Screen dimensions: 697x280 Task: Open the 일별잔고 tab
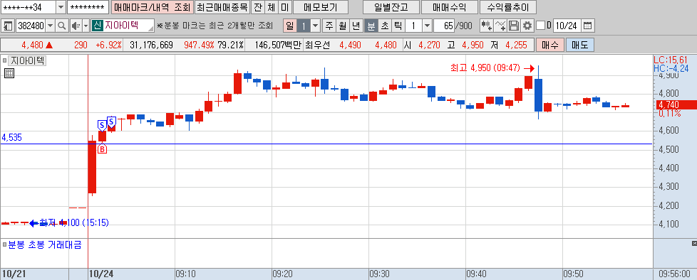point(391,7)
